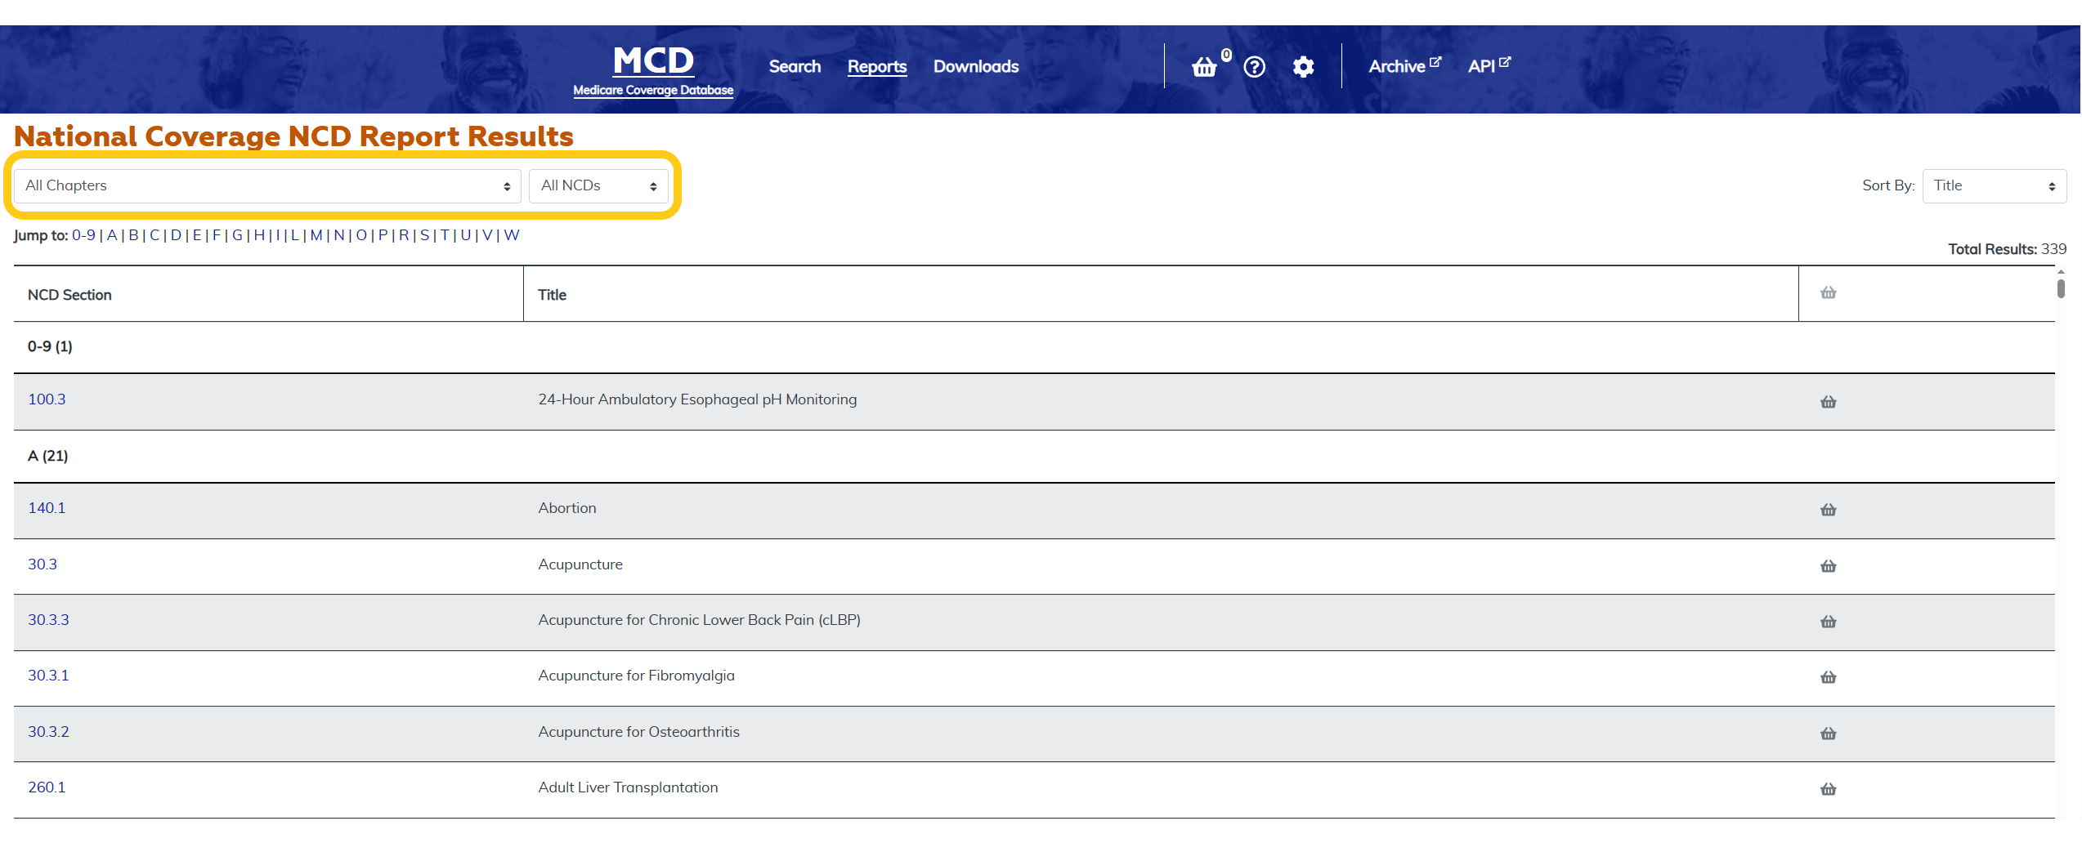
Task: Open the basket icon in header
Action: (x=1204, y=67)
